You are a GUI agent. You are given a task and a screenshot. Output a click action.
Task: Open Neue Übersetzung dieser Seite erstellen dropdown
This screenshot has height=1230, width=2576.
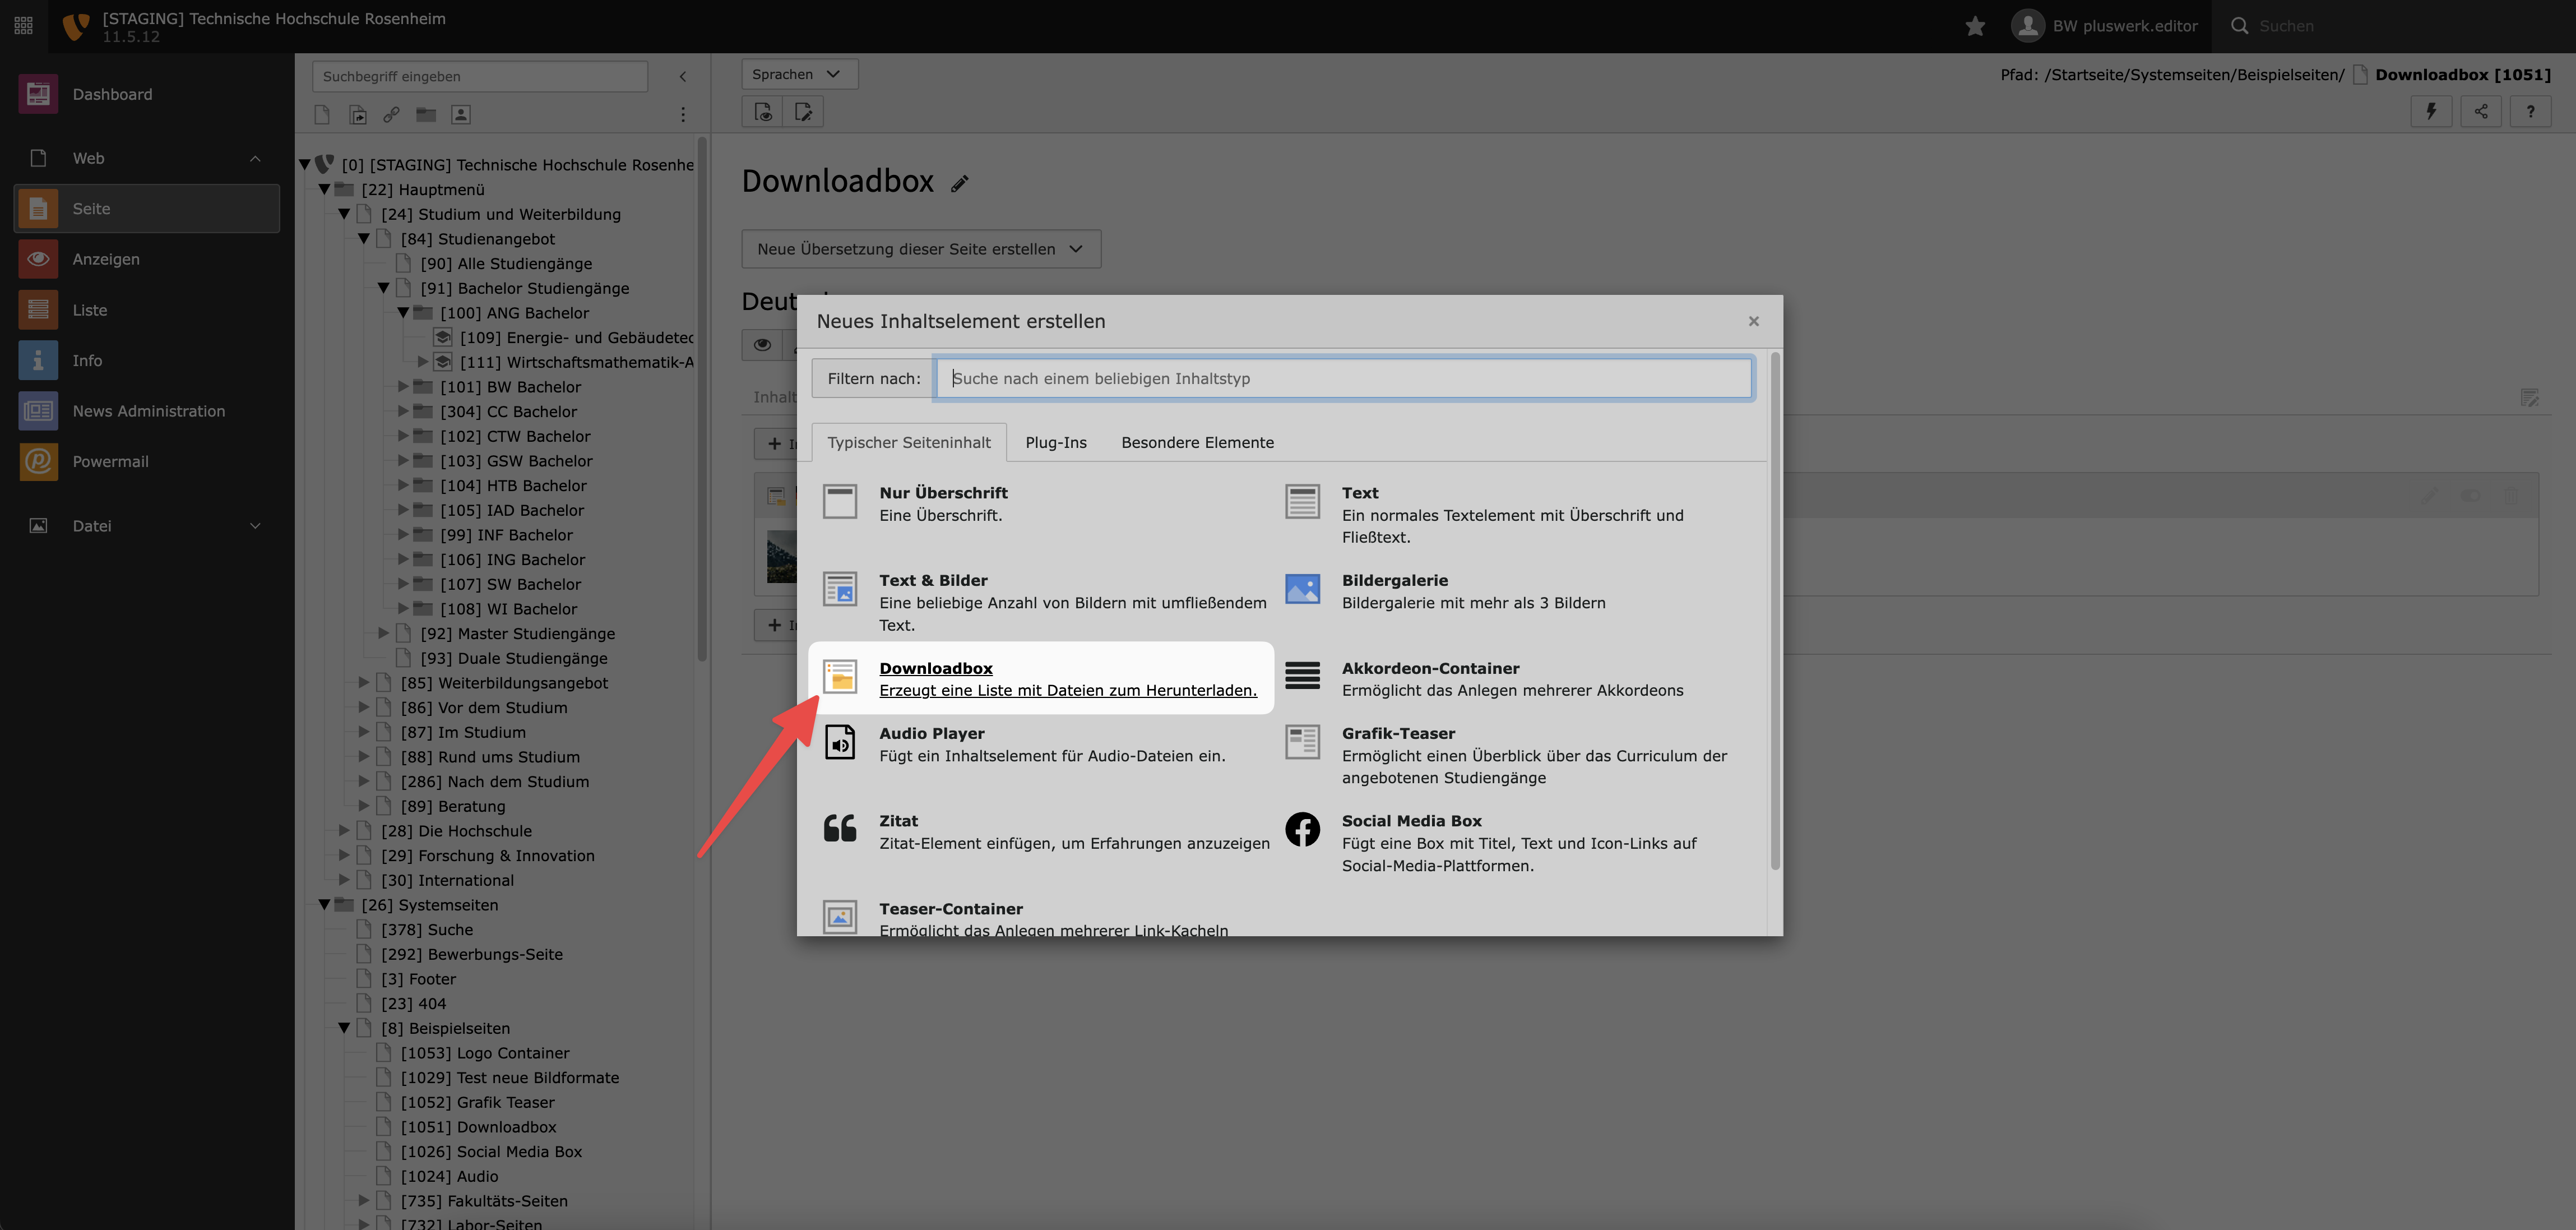pyautogui.click(x=920, y=249)
